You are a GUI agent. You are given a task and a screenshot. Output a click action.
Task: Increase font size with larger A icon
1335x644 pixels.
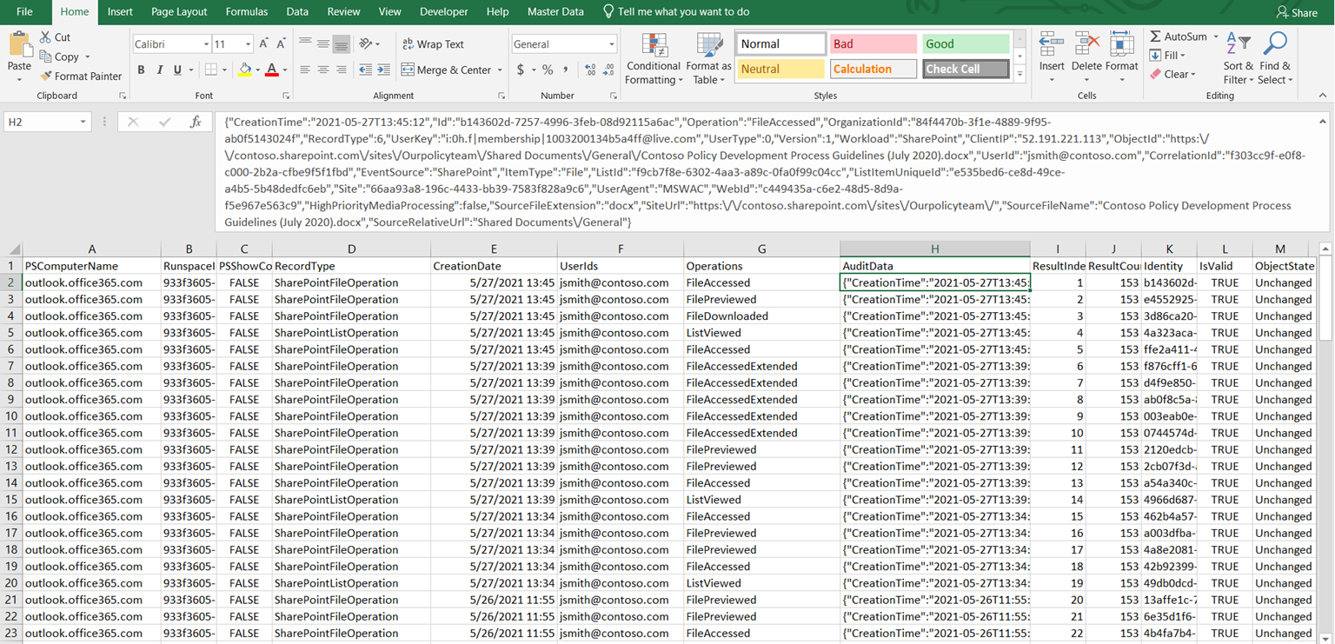[x=264, y=43]
